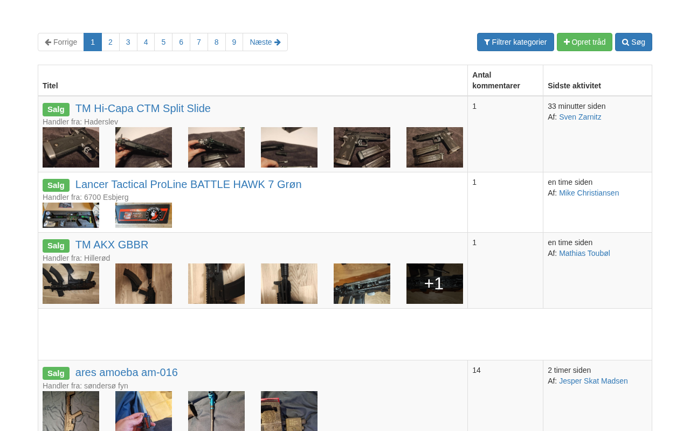Click the Forrige previous-page button
This screenshot has width=690, height=431.
(x=61, y=42)
